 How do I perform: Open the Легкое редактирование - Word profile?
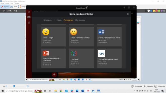tap(109, 37)
